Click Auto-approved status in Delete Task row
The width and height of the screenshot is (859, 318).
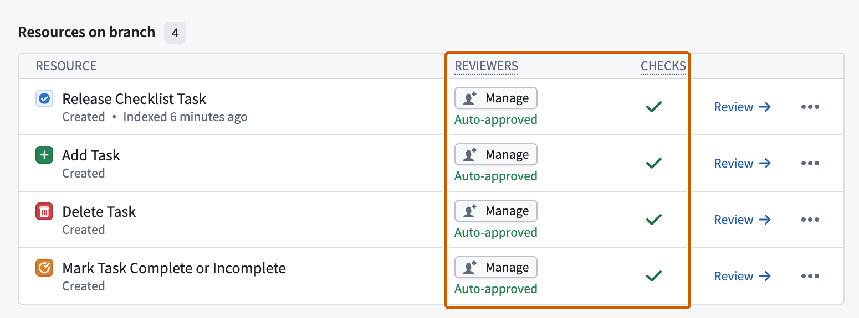click(496, 232)
